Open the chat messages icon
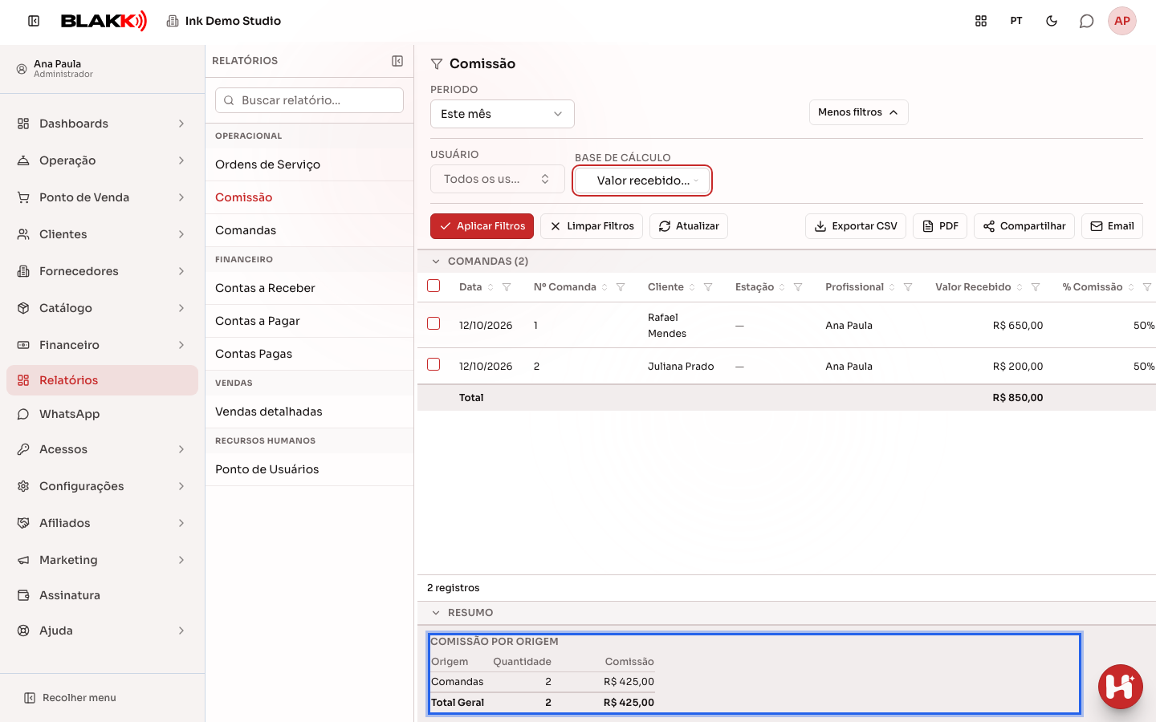 point(1087,21)
